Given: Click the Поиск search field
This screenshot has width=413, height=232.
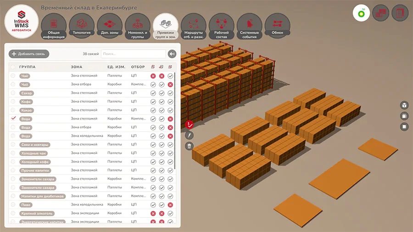Looking at the screenshot, I should pyautogui.click(x=133, y=54).
